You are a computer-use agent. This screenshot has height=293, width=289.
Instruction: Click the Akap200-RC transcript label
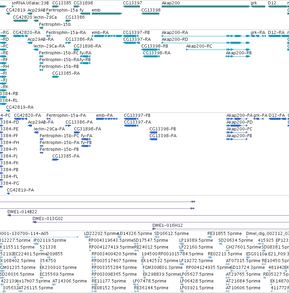[x=199, y=46]
